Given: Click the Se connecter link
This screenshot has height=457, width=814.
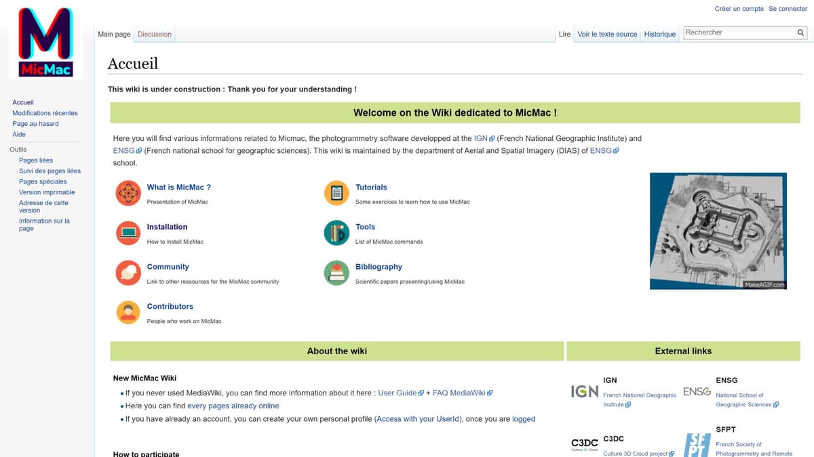Looking at the screenshot, I should tap(788, 9).
